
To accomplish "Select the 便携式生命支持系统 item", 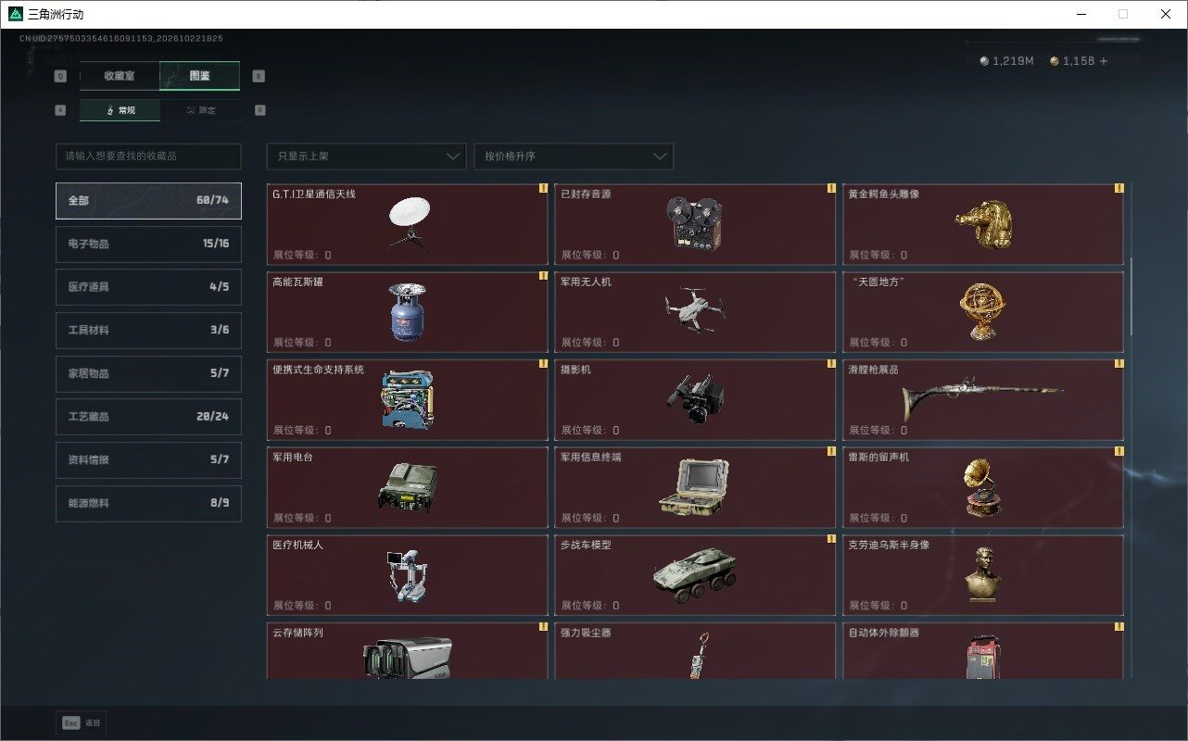I will (x=407, y=400).
